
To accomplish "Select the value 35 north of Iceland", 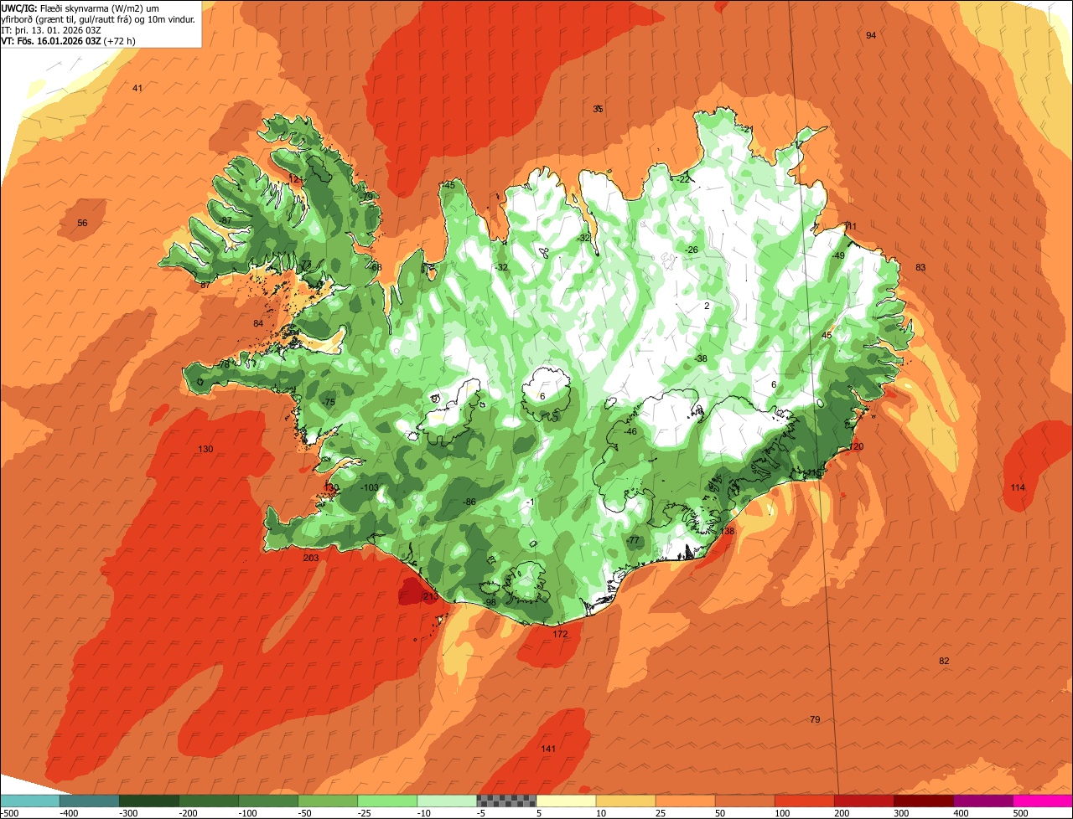I will click(598, 109).
